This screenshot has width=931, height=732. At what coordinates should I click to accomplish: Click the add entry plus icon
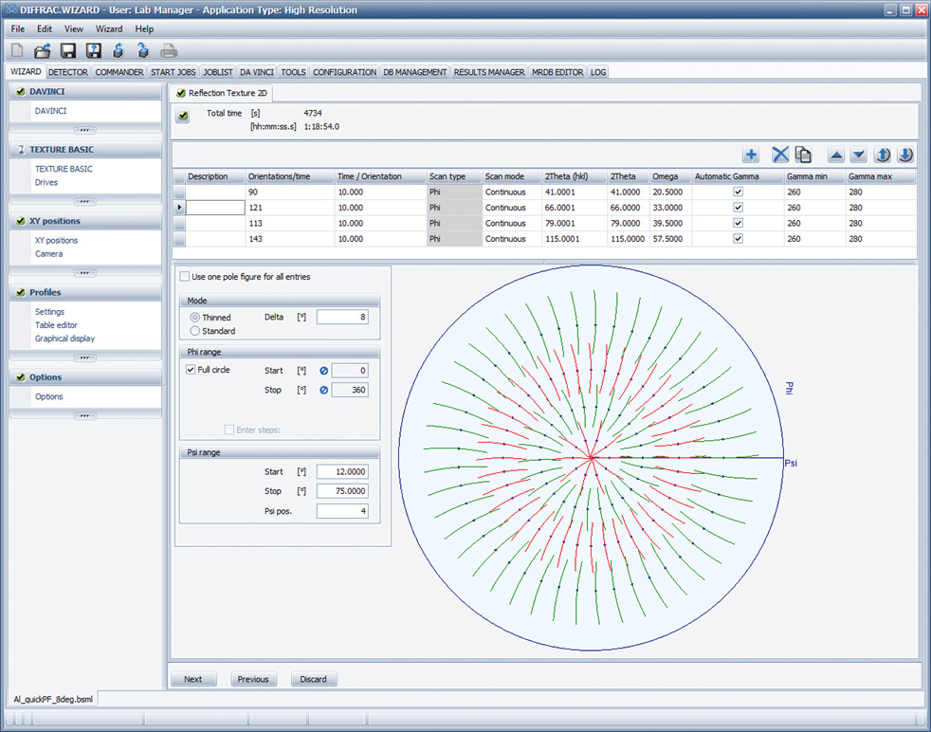pos(750,156)
